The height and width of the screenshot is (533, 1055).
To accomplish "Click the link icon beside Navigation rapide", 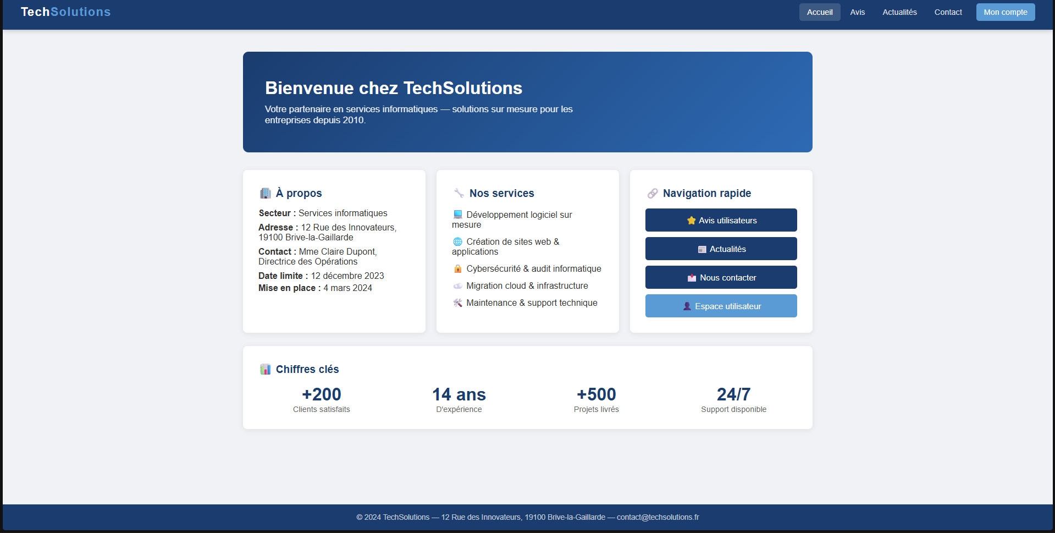I will click(x=653, y=193).
